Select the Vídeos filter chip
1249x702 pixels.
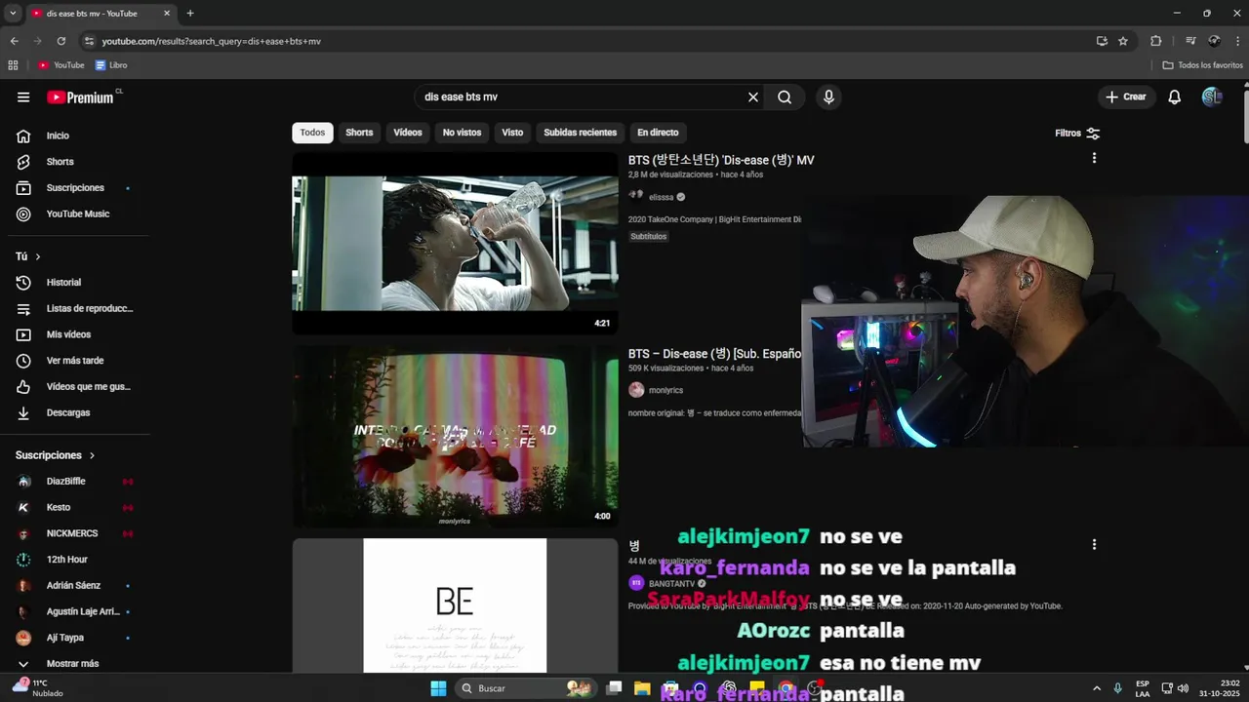click(408, 133)
